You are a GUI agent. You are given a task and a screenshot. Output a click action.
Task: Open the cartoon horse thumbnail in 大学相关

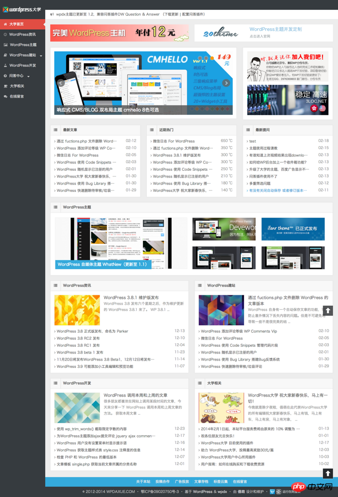coord(221,407)
